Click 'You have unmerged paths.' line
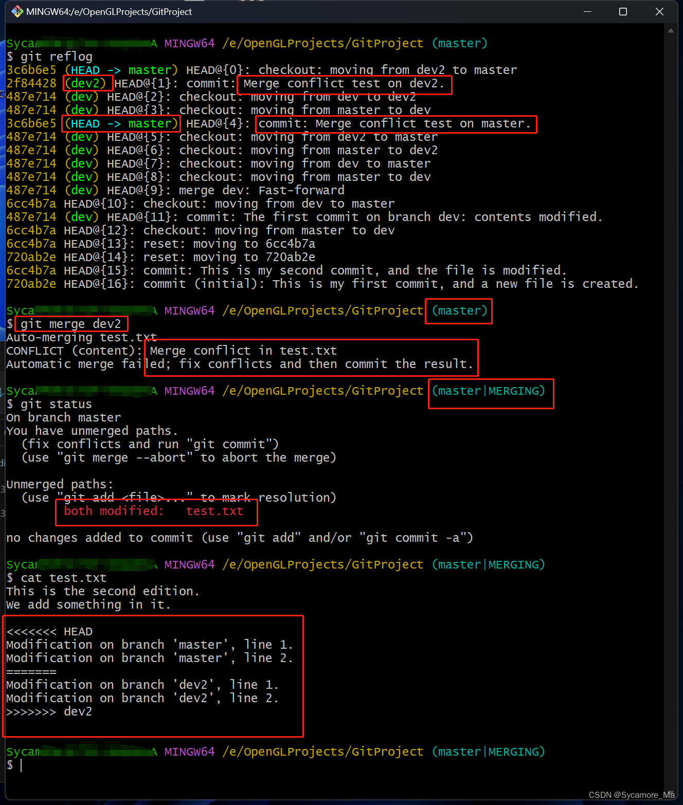The height and width of the screenshot is (805, 683). (92, 431)
